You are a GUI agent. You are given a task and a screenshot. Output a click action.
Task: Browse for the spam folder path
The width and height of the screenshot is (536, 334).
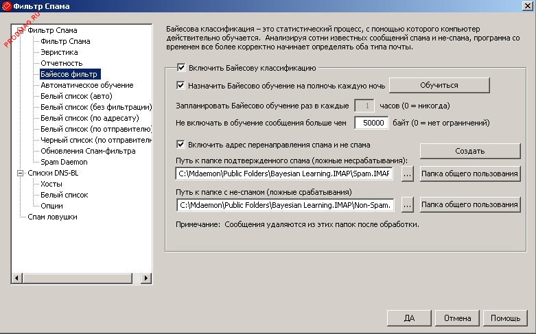click(407, 174)
